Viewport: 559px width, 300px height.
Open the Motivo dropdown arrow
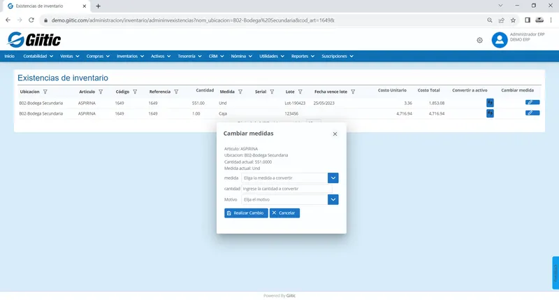(x=333, y=199)
